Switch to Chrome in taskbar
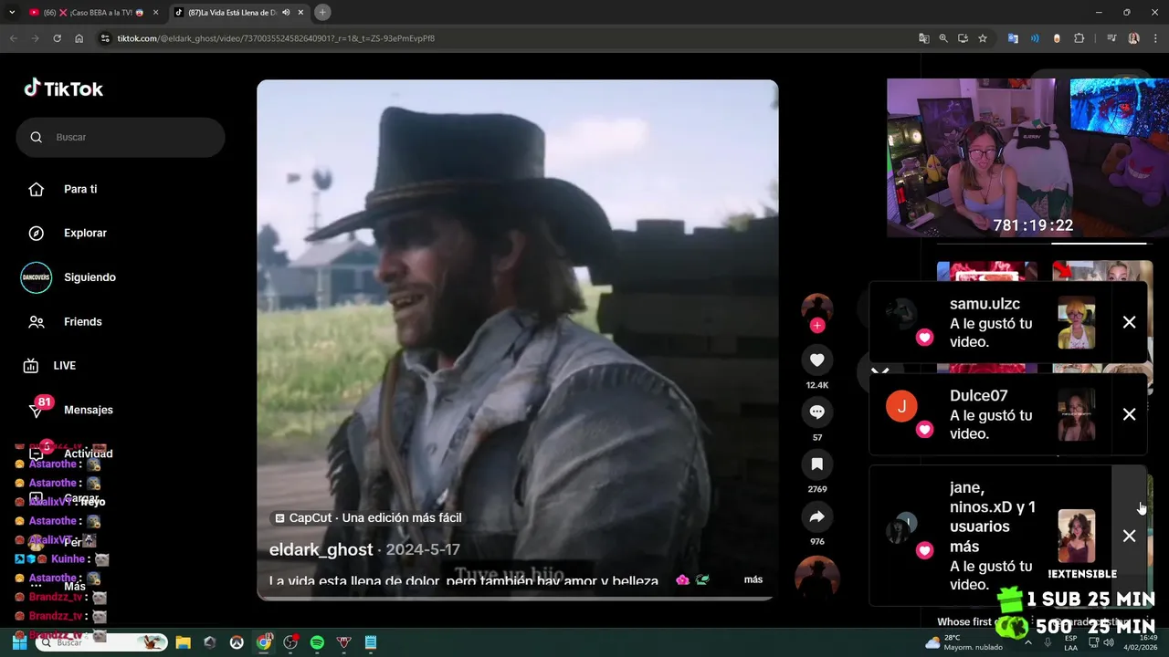 click(264, 642)
